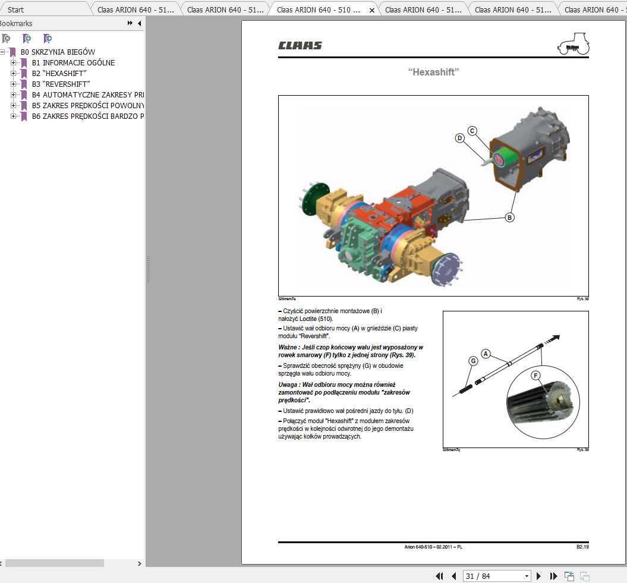This screenshot has width=627, height=583.
Task: Open the page number dropdown arrow
Action: pos(527,575)
